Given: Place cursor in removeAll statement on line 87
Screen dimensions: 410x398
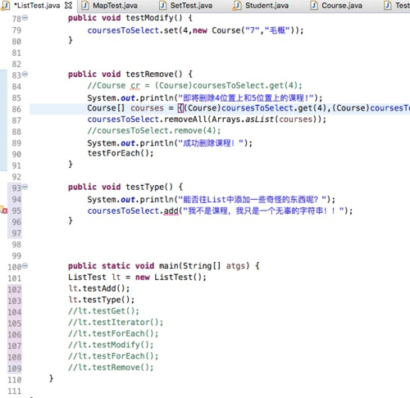Looking at the screenshot, I should click(207, 120).
